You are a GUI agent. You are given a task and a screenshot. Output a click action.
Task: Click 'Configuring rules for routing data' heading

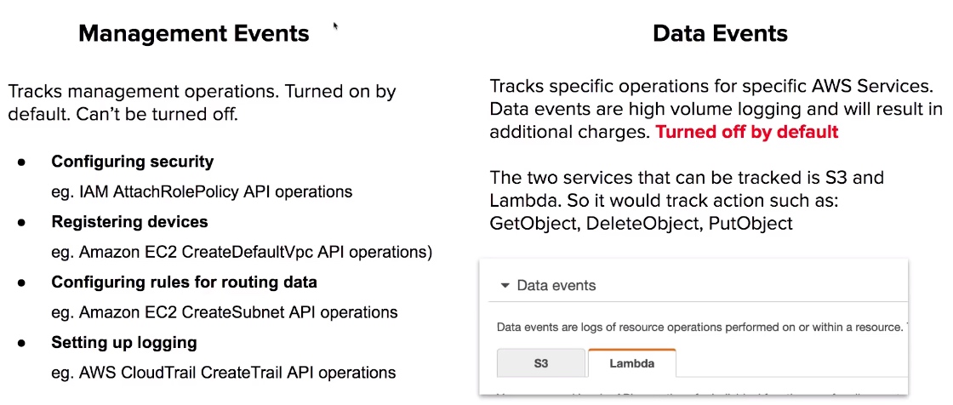point(184,282)
